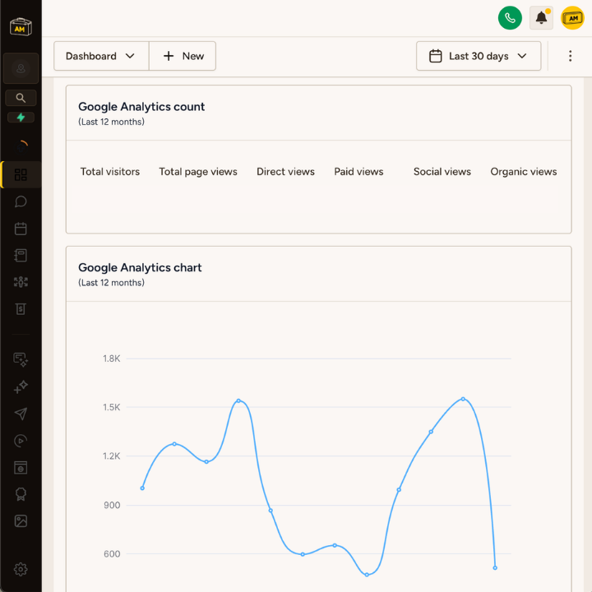Click the 1.5K axis label
Screen dimensions: 592x592
pos(111,407)
